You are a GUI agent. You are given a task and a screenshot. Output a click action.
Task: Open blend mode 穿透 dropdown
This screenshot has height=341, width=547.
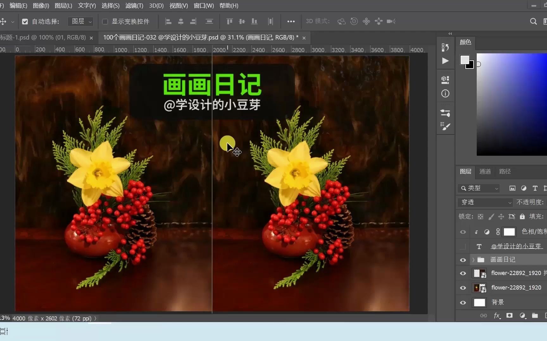[485, 202]
